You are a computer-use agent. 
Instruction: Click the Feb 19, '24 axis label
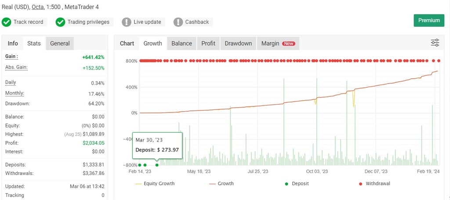click(428, 171)
